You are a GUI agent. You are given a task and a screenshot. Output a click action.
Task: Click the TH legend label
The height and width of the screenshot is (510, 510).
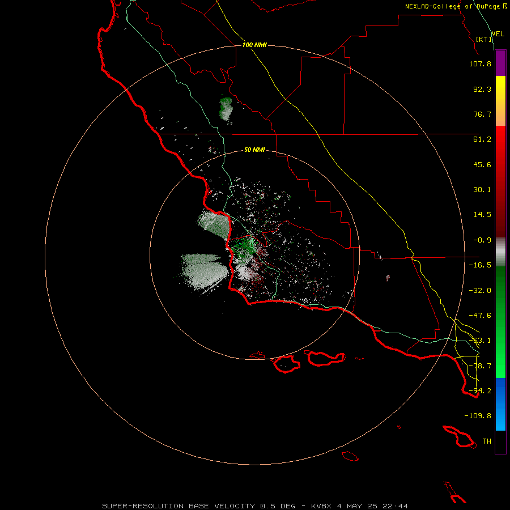[x=487, y=441]
